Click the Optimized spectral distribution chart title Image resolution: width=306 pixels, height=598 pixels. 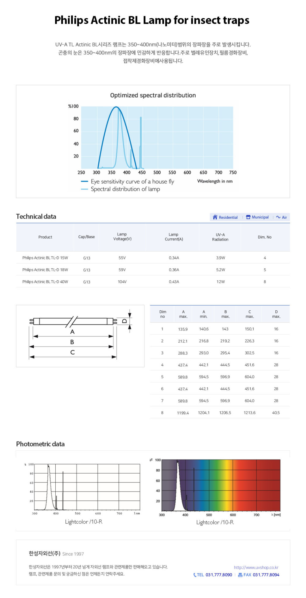[153, 95]
